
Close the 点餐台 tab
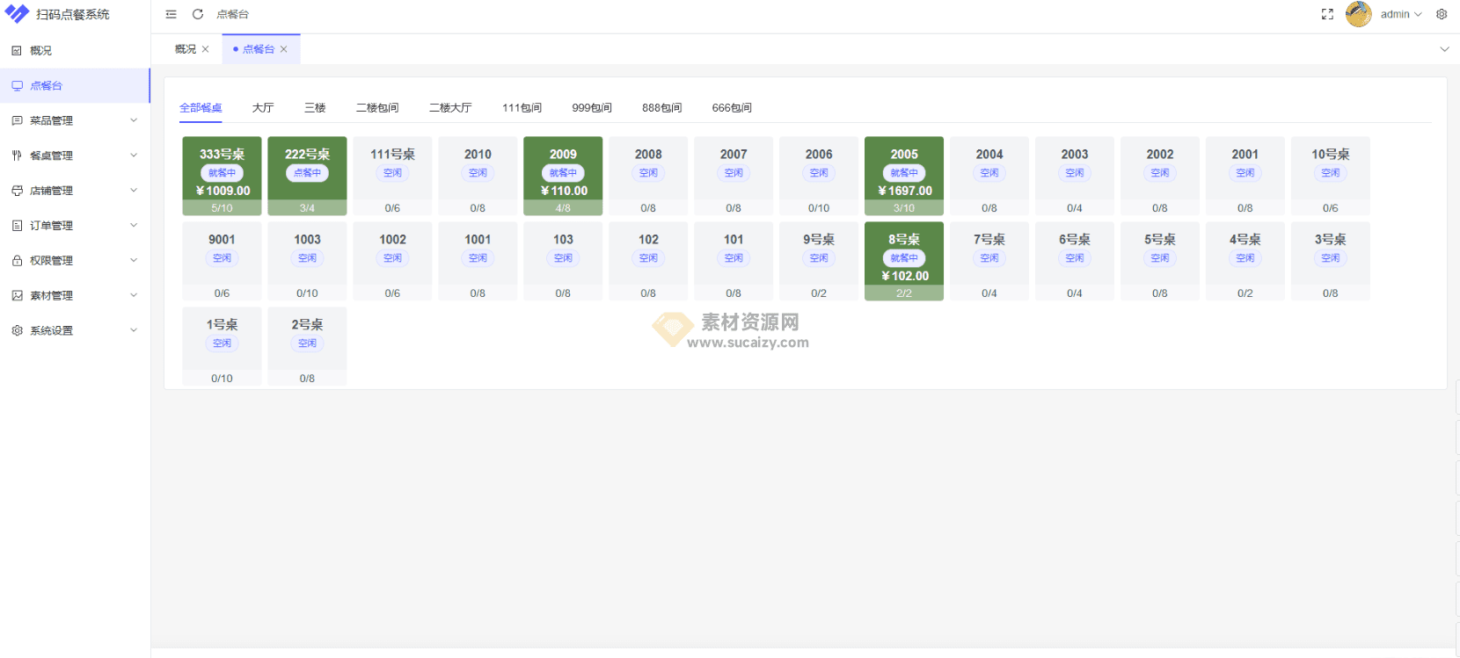tap(284, 49)
